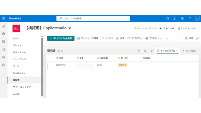Click 共有 share command
Viewport: 201px width, 113px height.
(120, 38)
